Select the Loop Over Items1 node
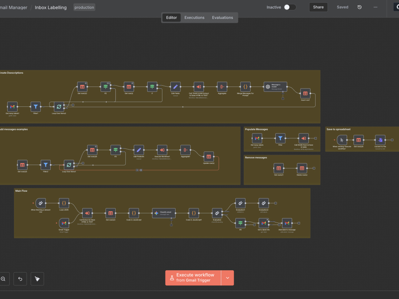The width and height of the screenshot is (399, 299). [69, 165]
